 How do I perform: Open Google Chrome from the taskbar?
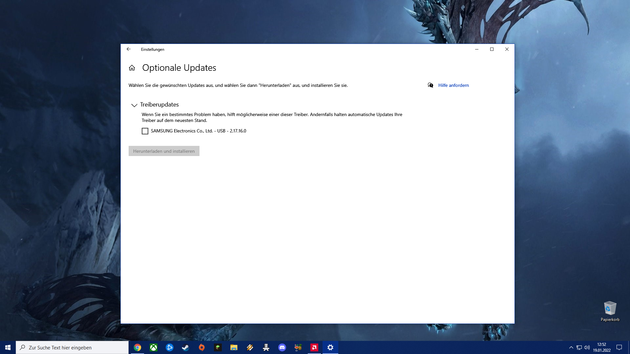point(137,347)
